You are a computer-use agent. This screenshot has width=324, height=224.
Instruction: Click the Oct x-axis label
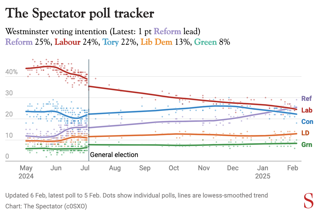174,168
